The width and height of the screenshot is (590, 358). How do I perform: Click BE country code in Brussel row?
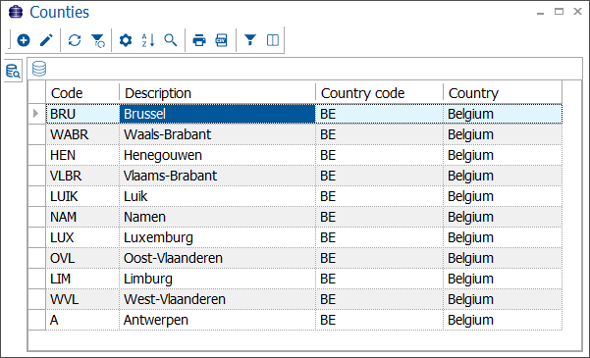379,114
